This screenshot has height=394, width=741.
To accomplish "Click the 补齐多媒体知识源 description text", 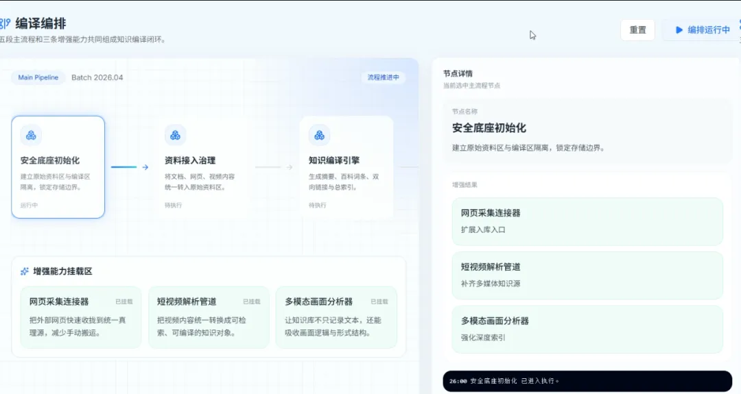I will click(491, 284).
